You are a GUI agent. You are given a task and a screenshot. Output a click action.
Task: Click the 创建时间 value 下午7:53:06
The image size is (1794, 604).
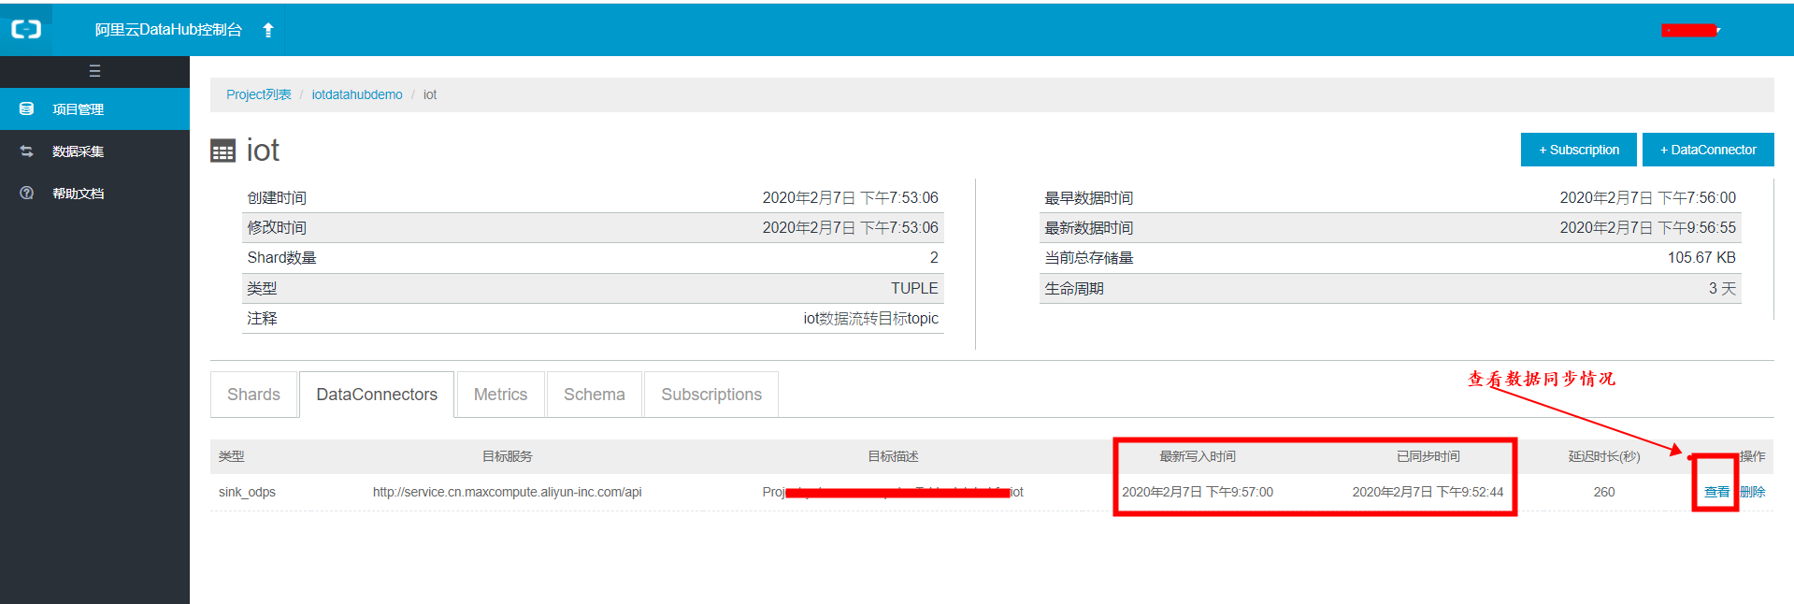click(850, 197)
